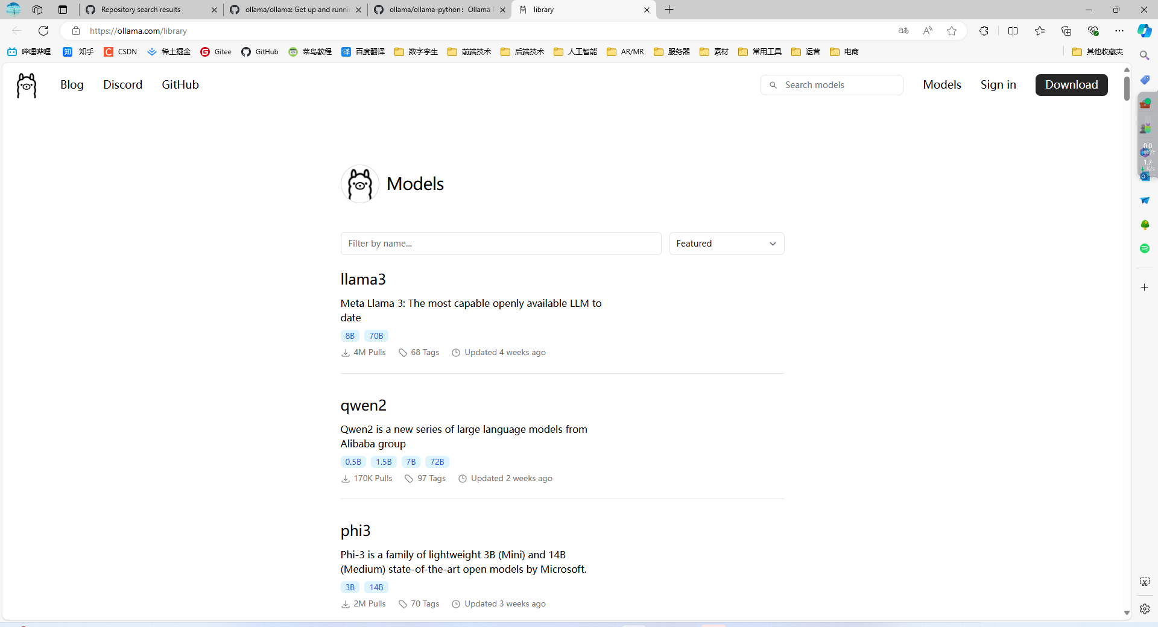
Task: Expand the 人工智能 bookmark folder
Action: pyautogui.click(x=575, y=52)
